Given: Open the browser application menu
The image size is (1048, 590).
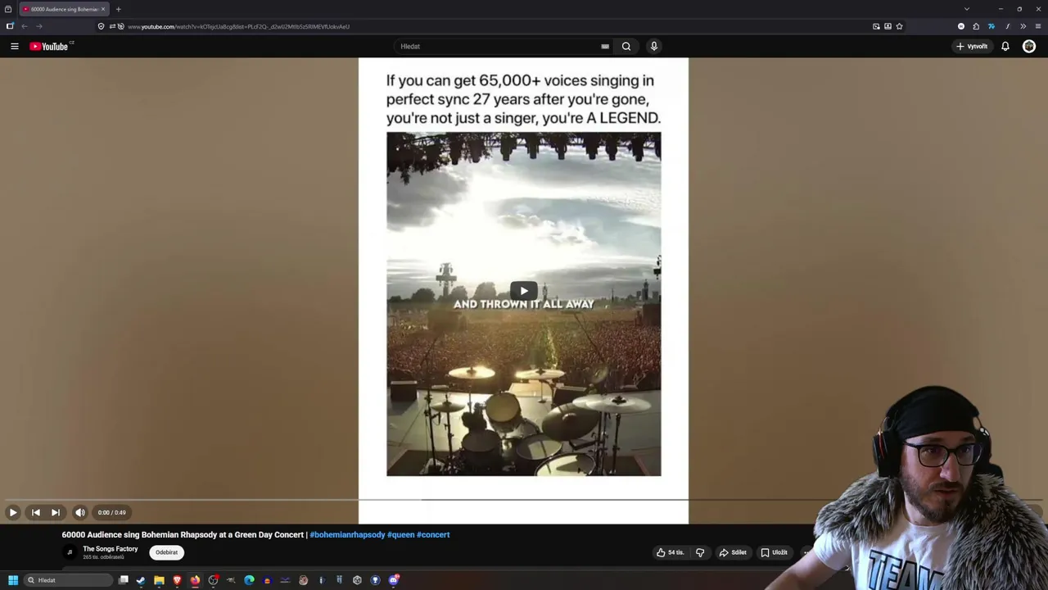Looking at the screenshot, I should coord(1038,26).
